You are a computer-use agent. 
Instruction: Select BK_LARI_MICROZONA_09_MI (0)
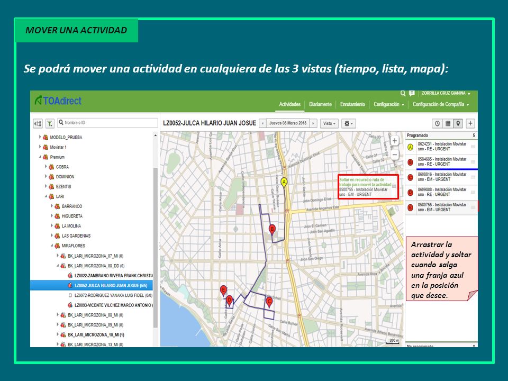click(96, 325)
